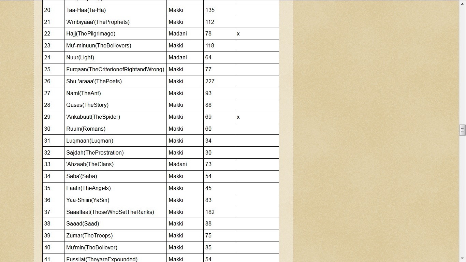The width and height of the screenshot is (466, 262).
Task: Click surah number 33
Action: click(47, 164)
